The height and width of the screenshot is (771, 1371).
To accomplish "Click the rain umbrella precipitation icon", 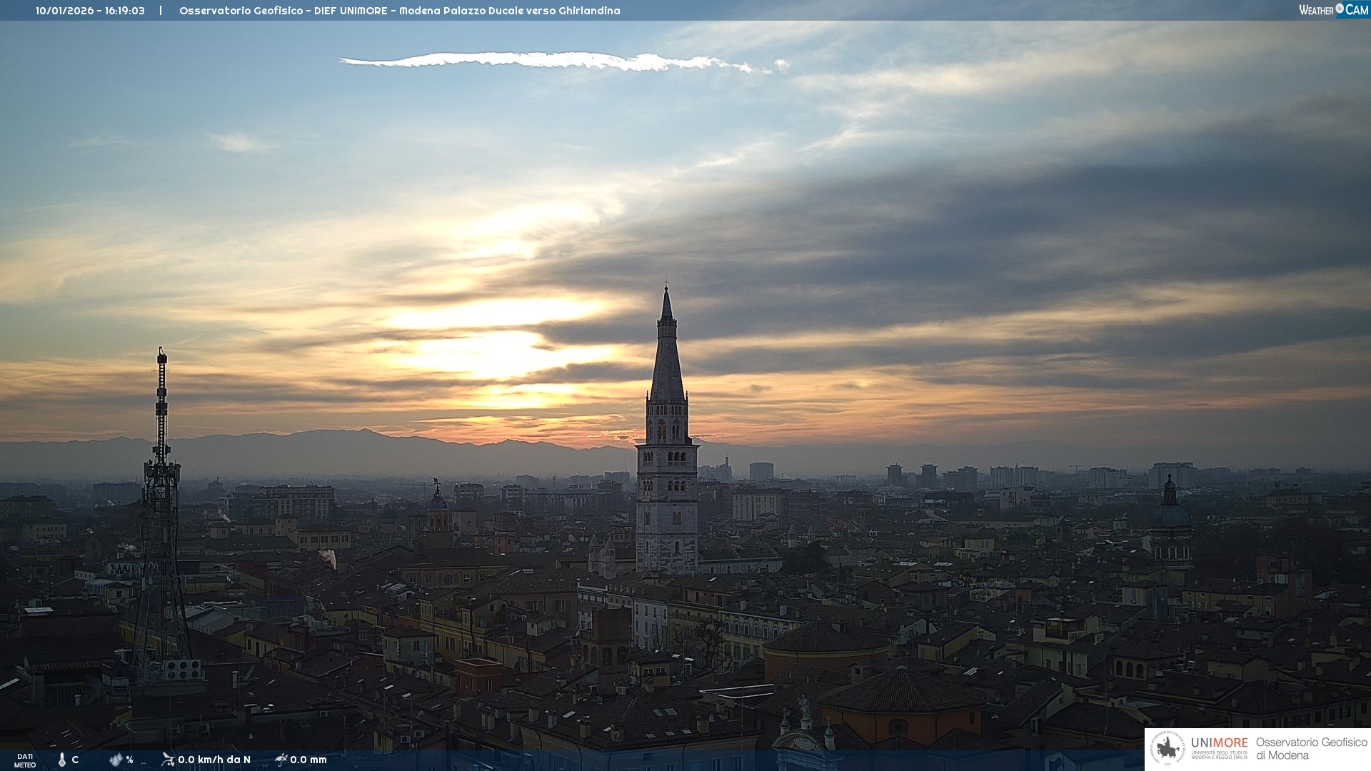I will pyautogui.click(x=281, y=760).
